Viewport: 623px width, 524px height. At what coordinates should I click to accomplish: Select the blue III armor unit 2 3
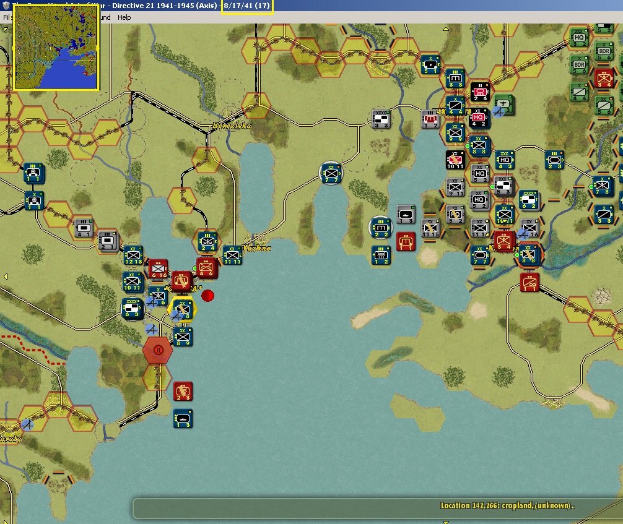tap(554, 160)
